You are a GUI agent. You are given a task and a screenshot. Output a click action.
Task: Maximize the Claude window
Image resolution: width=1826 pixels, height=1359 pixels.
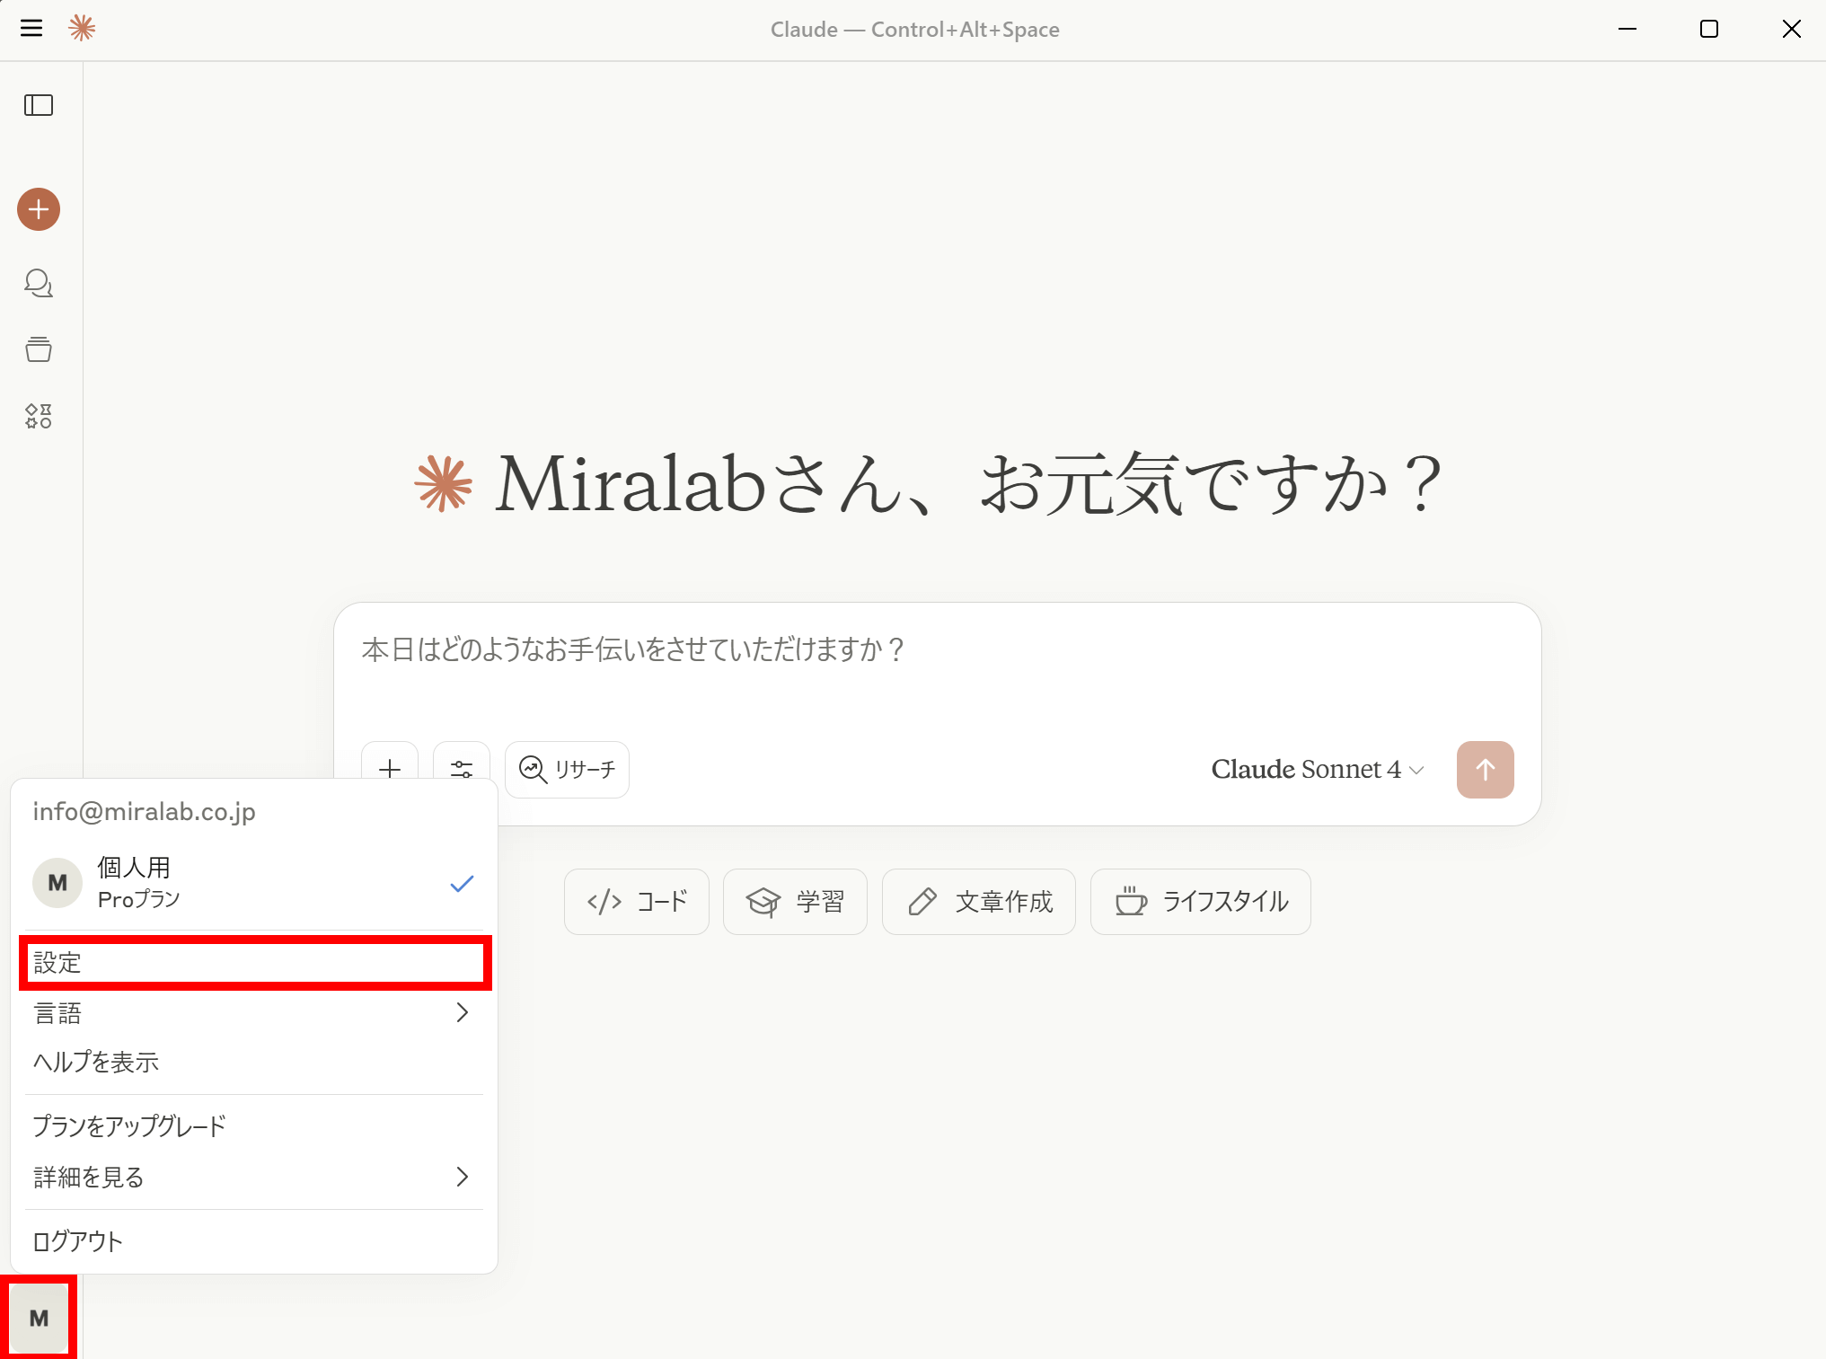point(1709,29)
